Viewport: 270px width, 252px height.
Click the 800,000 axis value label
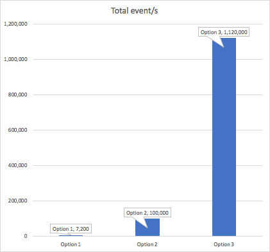pyautogui.click(x=18, y=94)
